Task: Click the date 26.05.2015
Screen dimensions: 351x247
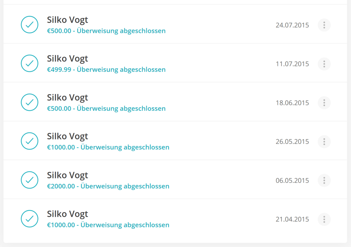Action: pyautogui.click(x=292, y=142)
